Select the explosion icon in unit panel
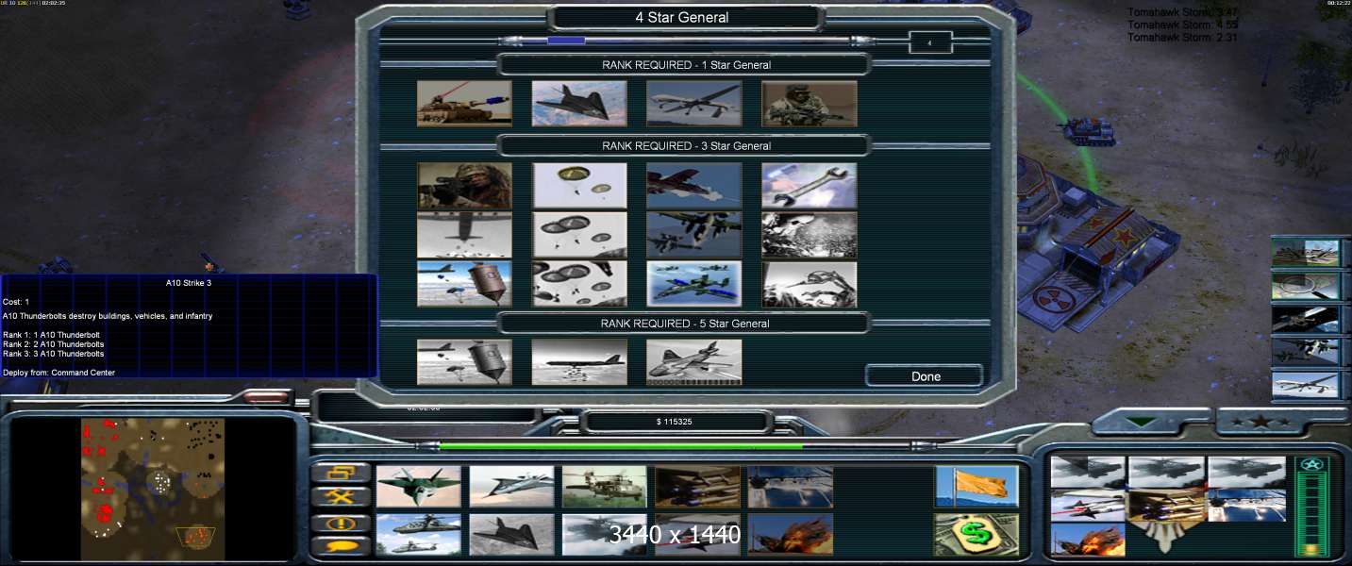The width and height of the screenshot is (1352, 566). pos(1087,539)
